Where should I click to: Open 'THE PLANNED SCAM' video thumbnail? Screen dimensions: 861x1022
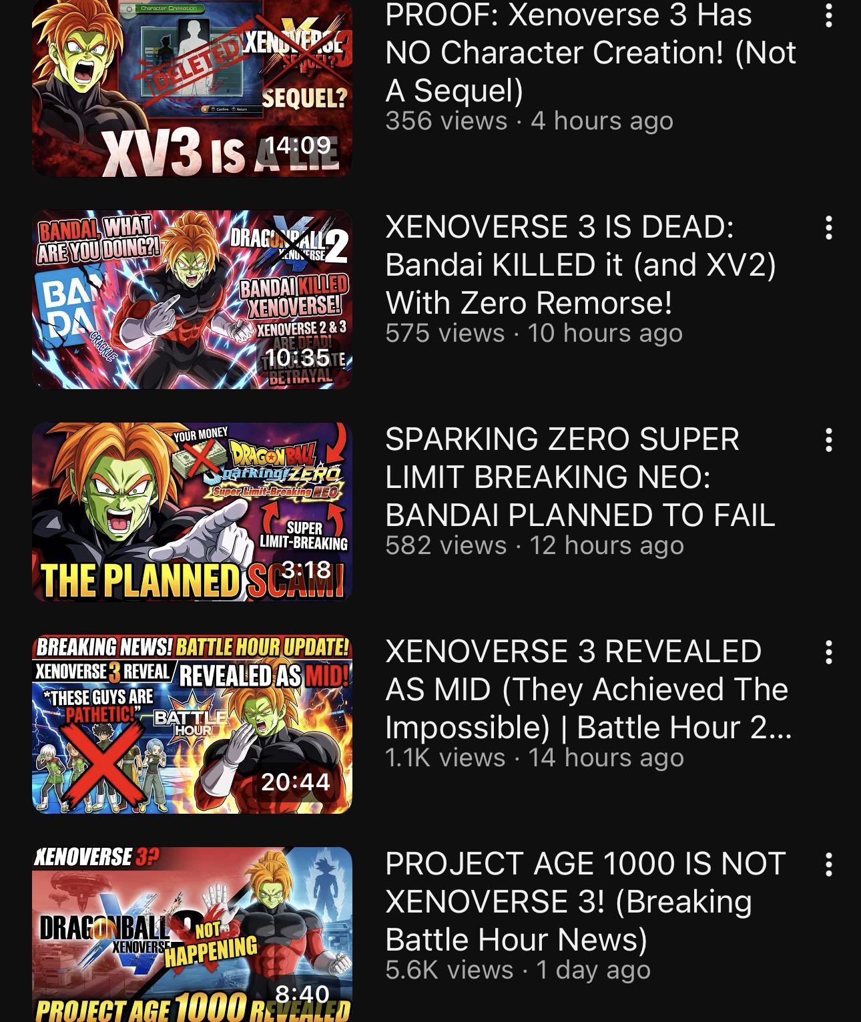coord(192,512)
